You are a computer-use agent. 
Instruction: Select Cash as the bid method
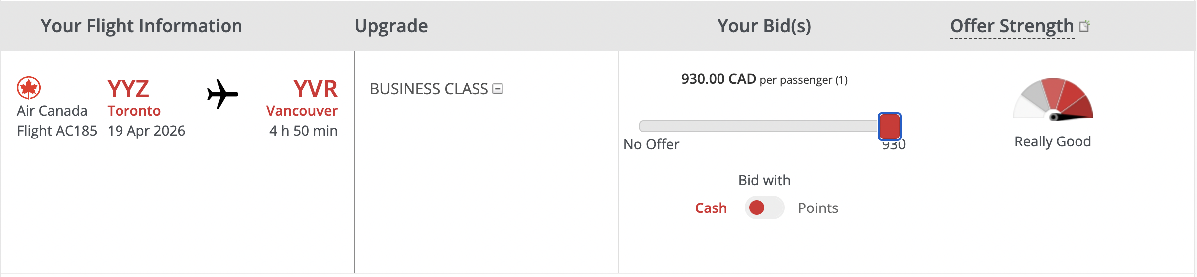click(x=711, y=208)
